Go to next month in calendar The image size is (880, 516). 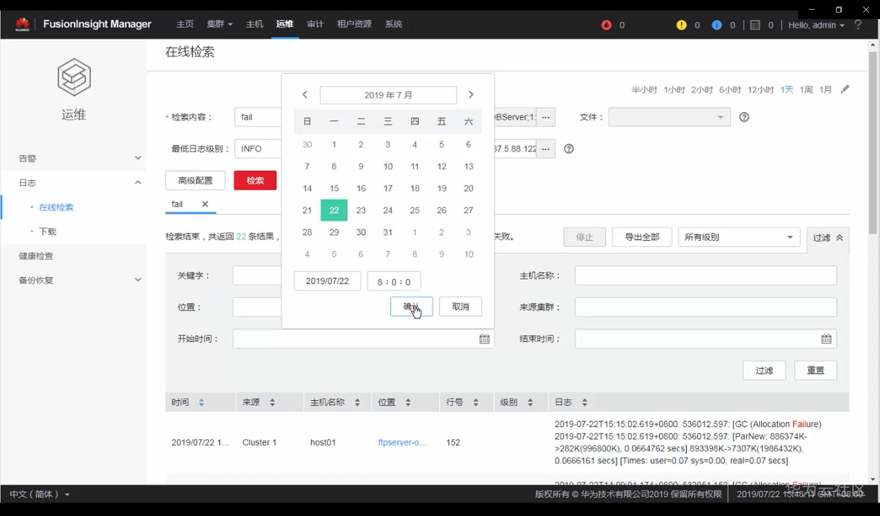click(x=471, y=95)
